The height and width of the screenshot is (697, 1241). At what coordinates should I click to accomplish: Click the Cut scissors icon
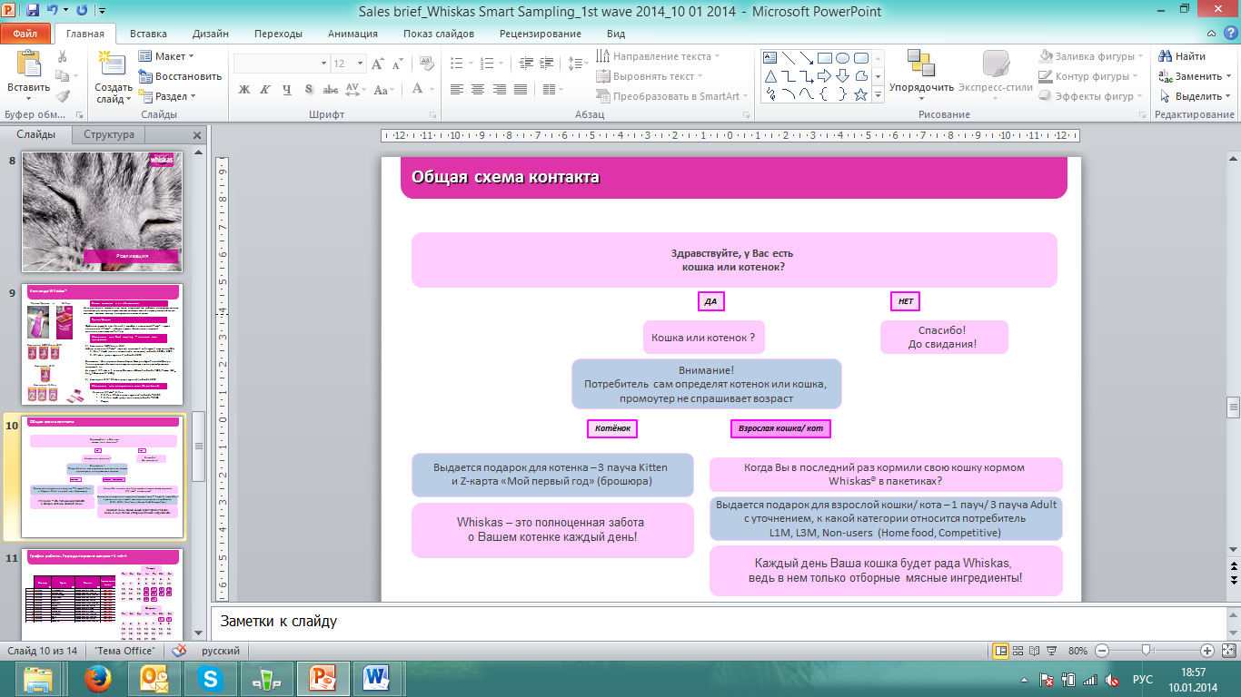coord(63,56)
